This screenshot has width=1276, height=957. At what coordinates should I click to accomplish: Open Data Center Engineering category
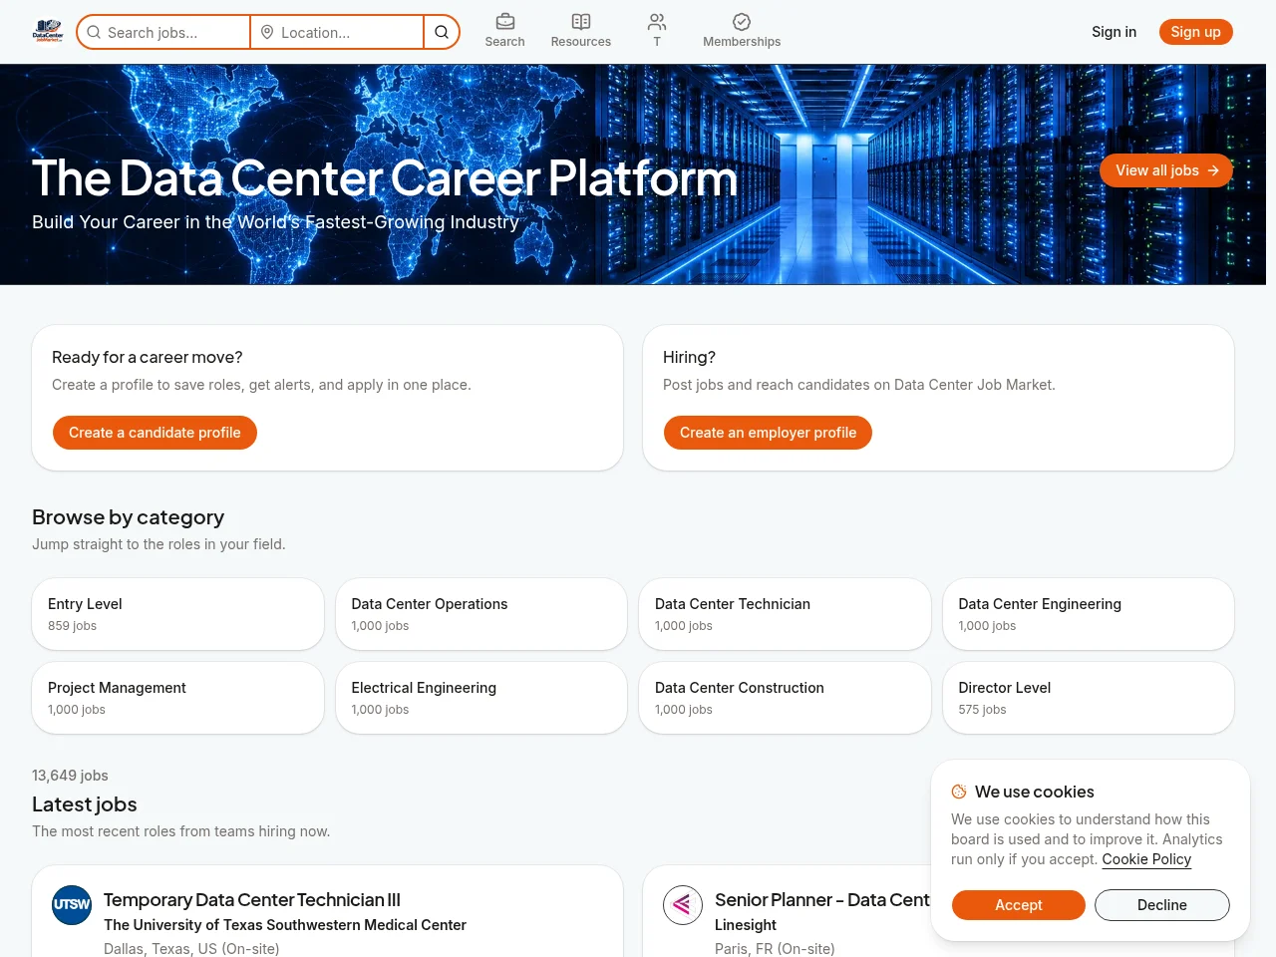[1089, 614]
